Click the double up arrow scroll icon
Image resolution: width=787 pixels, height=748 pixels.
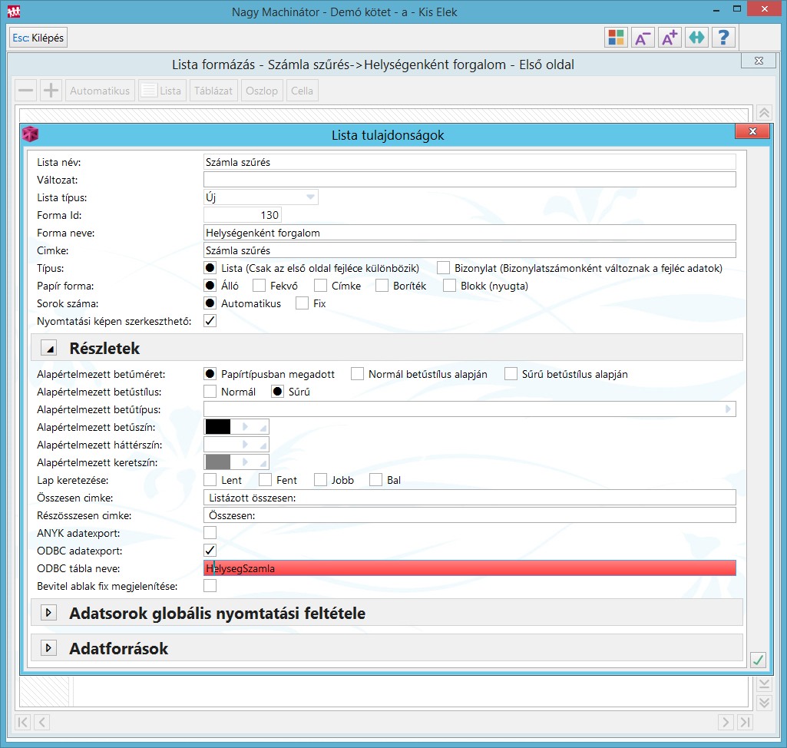(x=764, y=113)
